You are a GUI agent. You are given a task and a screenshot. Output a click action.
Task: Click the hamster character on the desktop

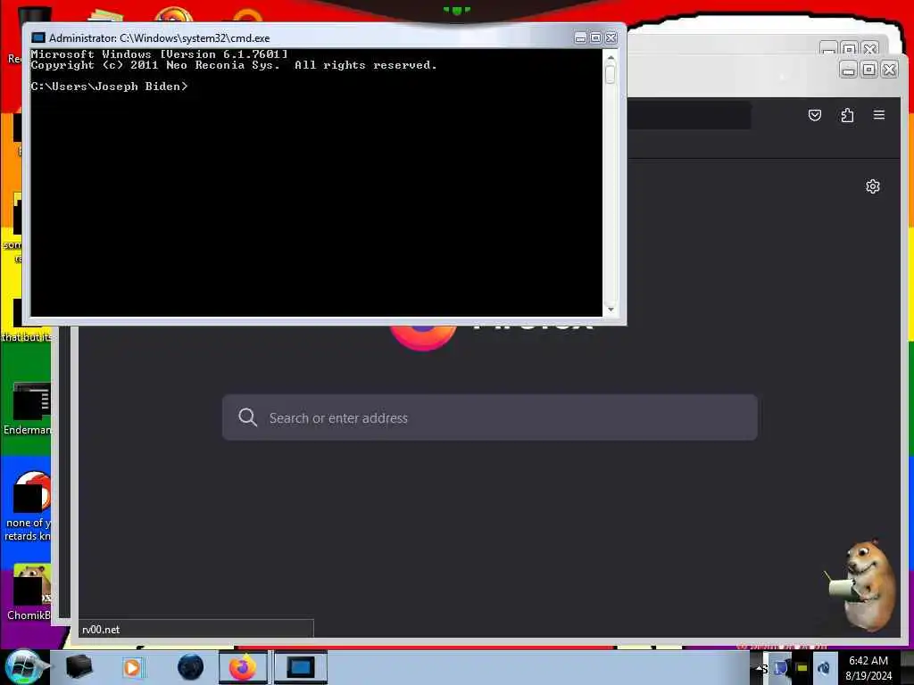[861, 585]
